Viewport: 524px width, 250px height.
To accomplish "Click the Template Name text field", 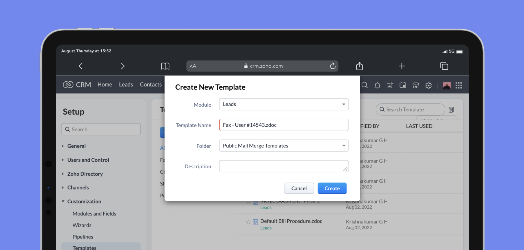I will click(283, 125).
